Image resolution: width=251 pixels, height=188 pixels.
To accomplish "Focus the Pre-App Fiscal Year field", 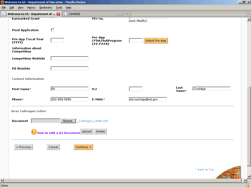I will click(57, 40).
